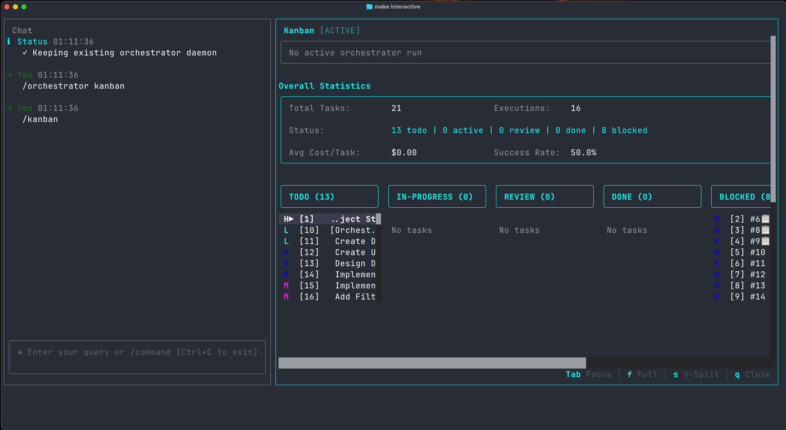Screen dimensions: 786x430
Task: Click the clipboard icon beside blocked task #8
Action: pos(765,230)
